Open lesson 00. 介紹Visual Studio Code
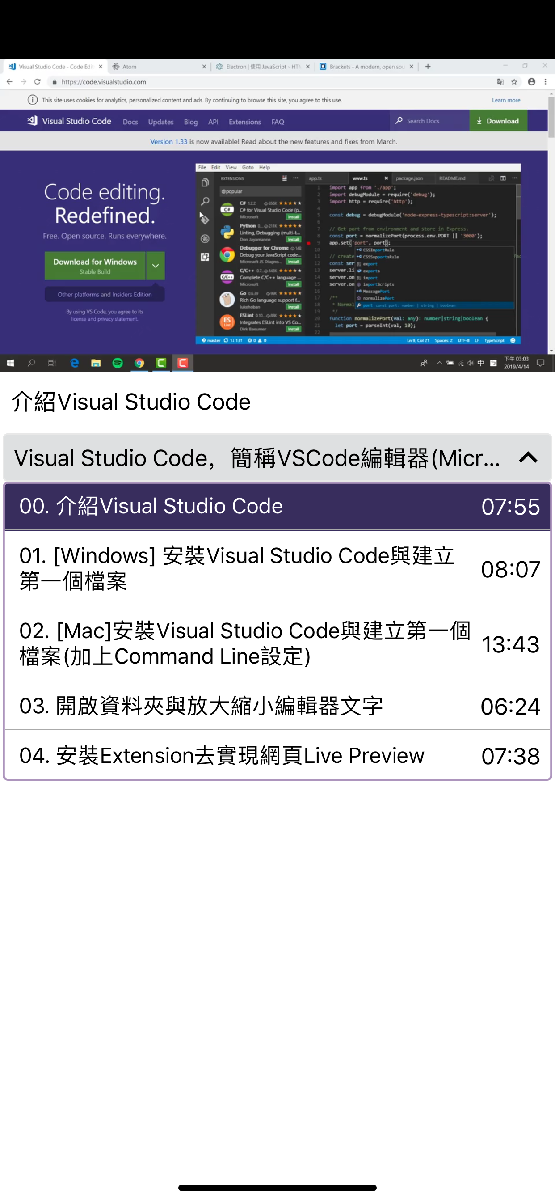This screenshot has width=555, height=1202. click(x=277, y=506)
